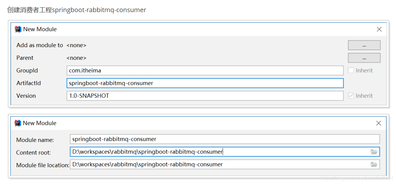Close the top New Module dialog
396x184 pixels.
(379, 29)
